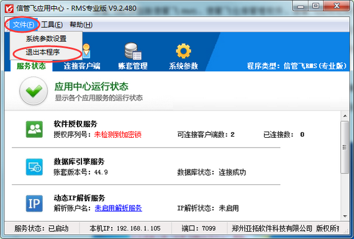This screenshot has width=354, height=239.
Task: Click the scrollbar down arrow
Action: point(345,216)
